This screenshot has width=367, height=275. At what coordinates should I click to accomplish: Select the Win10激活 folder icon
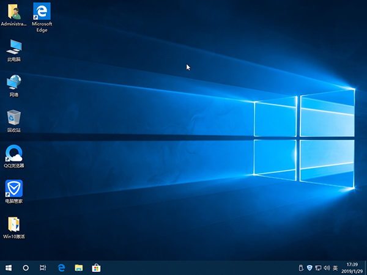(x=14, y=227)
